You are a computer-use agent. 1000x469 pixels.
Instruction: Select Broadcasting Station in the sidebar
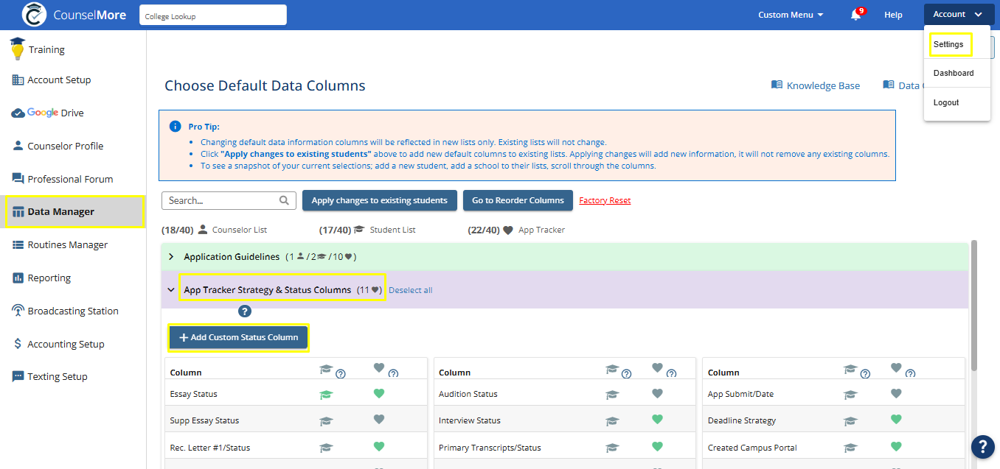coord(72,310)
